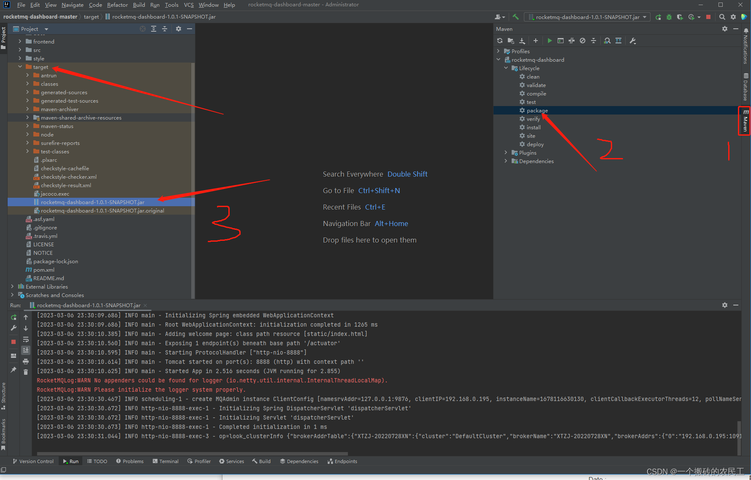This screenshot has height=480, width=751.
Task: Open IDE settings gear in top toolbar
Action: click(x=733, y=17)
